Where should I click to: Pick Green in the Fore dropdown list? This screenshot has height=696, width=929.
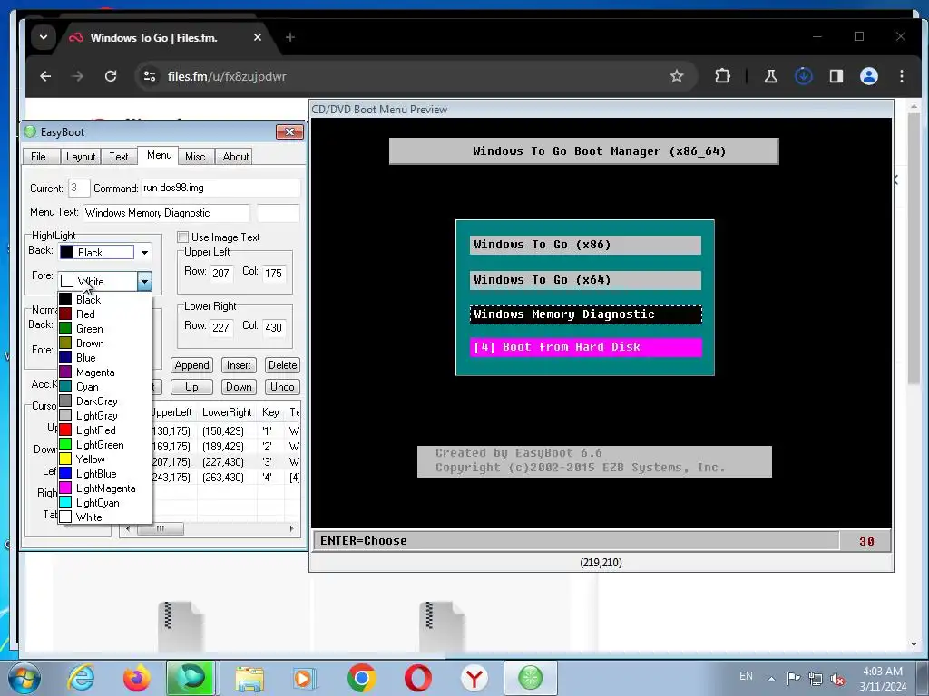click(x=104, y=328)
